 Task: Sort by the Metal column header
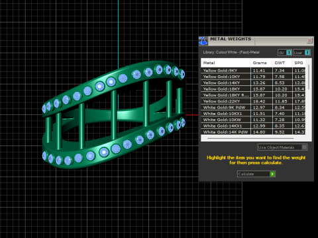[x=225, y=63]
